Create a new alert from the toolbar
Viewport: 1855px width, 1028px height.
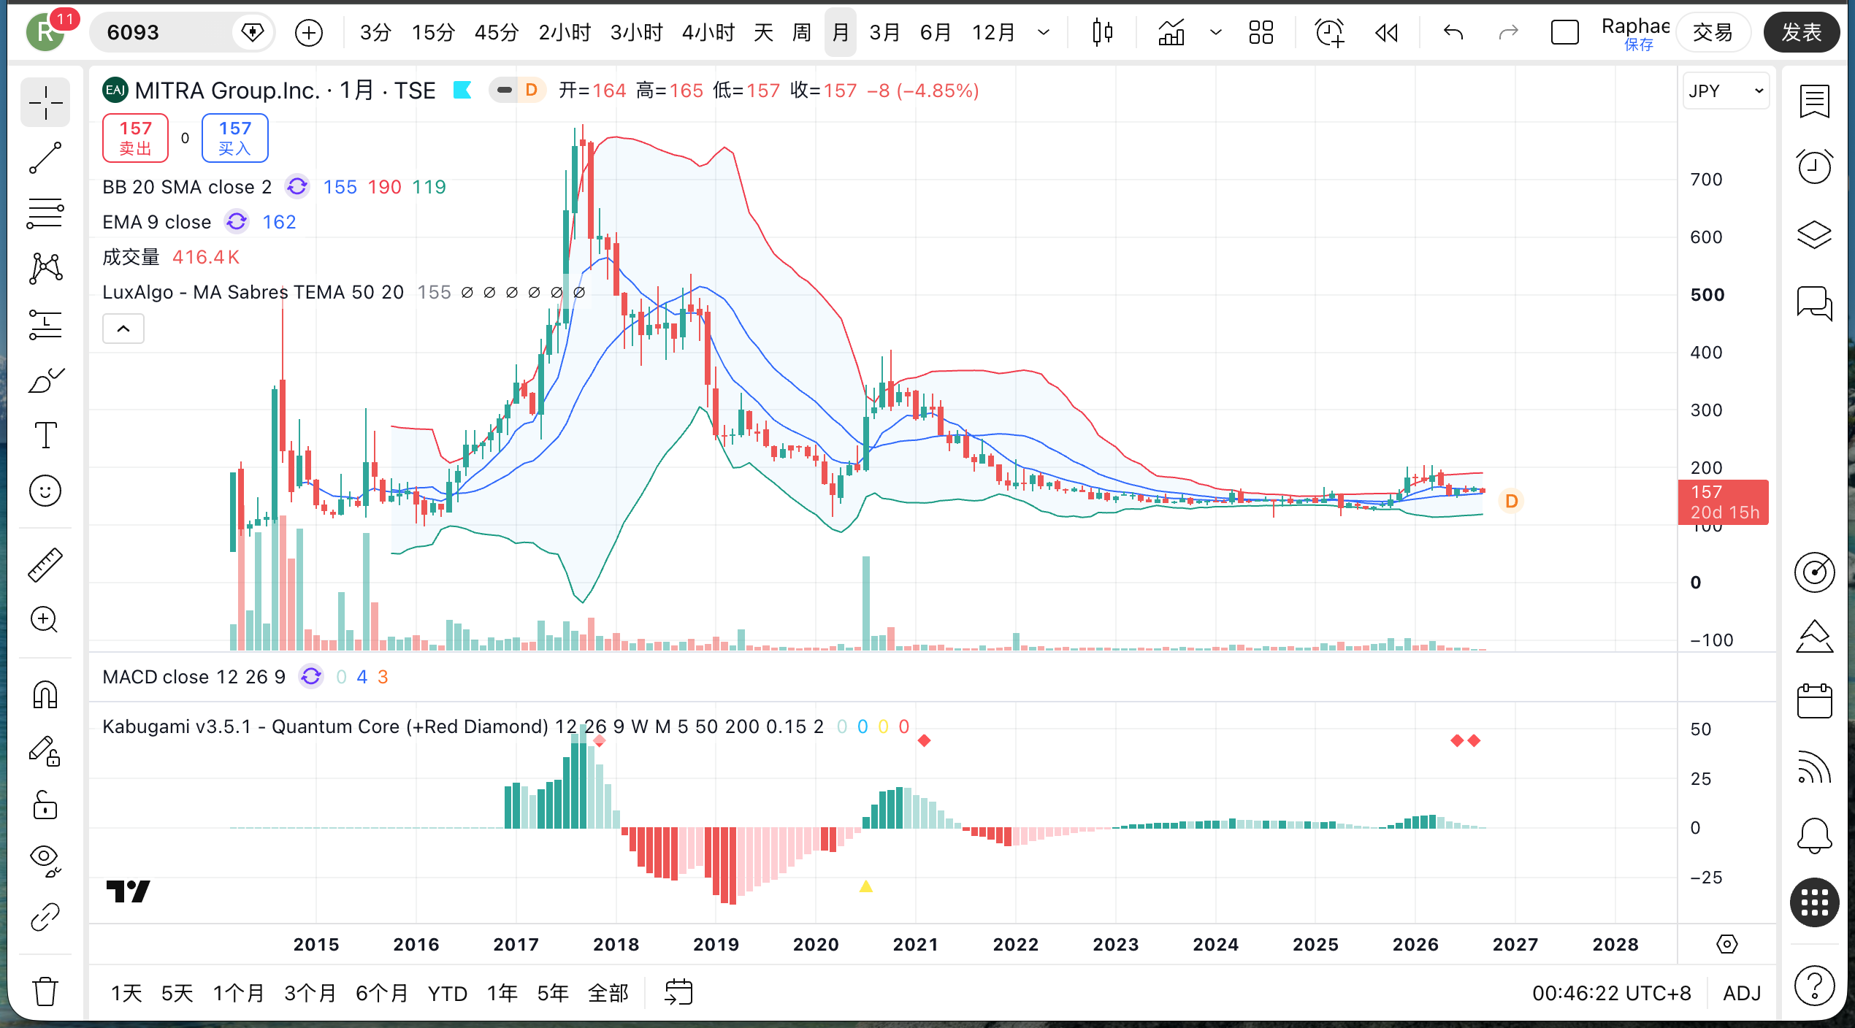coord(1329,32)
